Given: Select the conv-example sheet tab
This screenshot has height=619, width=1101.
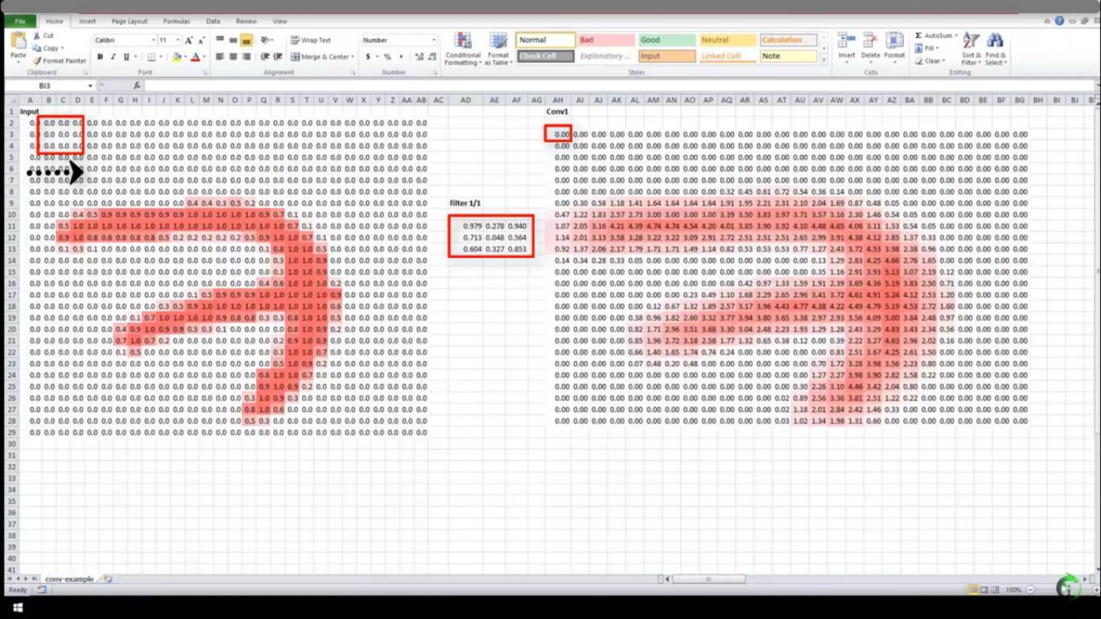Looking at the screenshot, I should (x=69, y=579).
